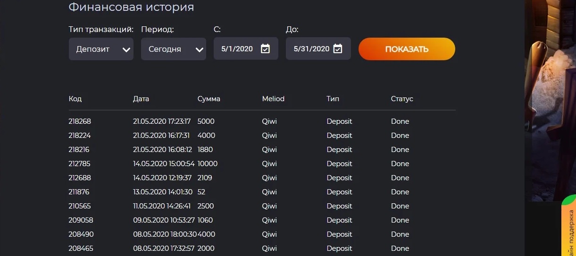Click Done status in row 218216

click(x=400, y=150)
